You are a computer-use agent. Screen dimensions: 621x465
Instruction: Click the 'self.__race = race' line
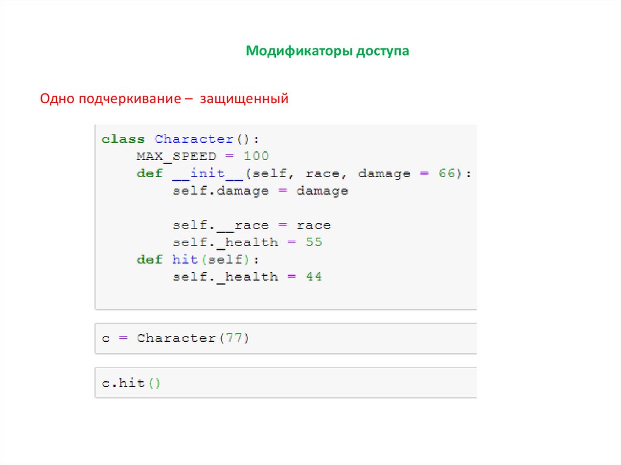[252, 226]
